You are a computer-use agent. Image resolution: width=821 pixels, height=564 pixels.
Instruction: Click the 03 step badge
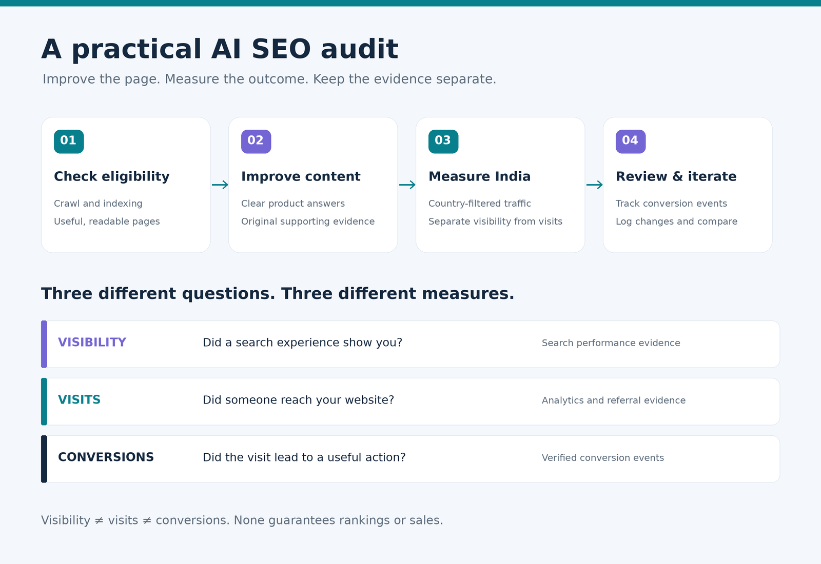(x=443, y=142)
